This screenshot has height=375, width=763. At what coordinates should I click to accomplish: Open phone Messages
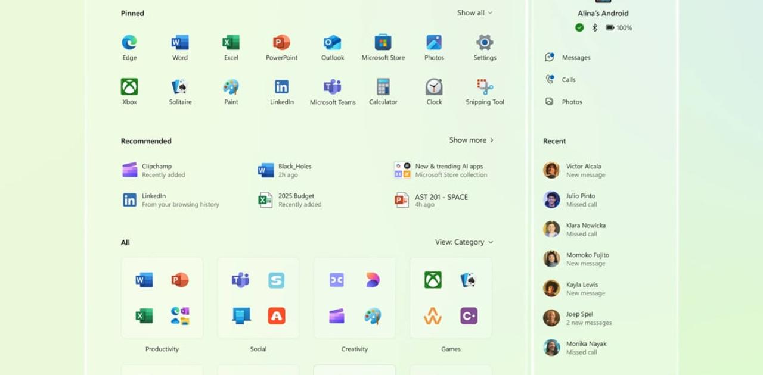(567, 58)
